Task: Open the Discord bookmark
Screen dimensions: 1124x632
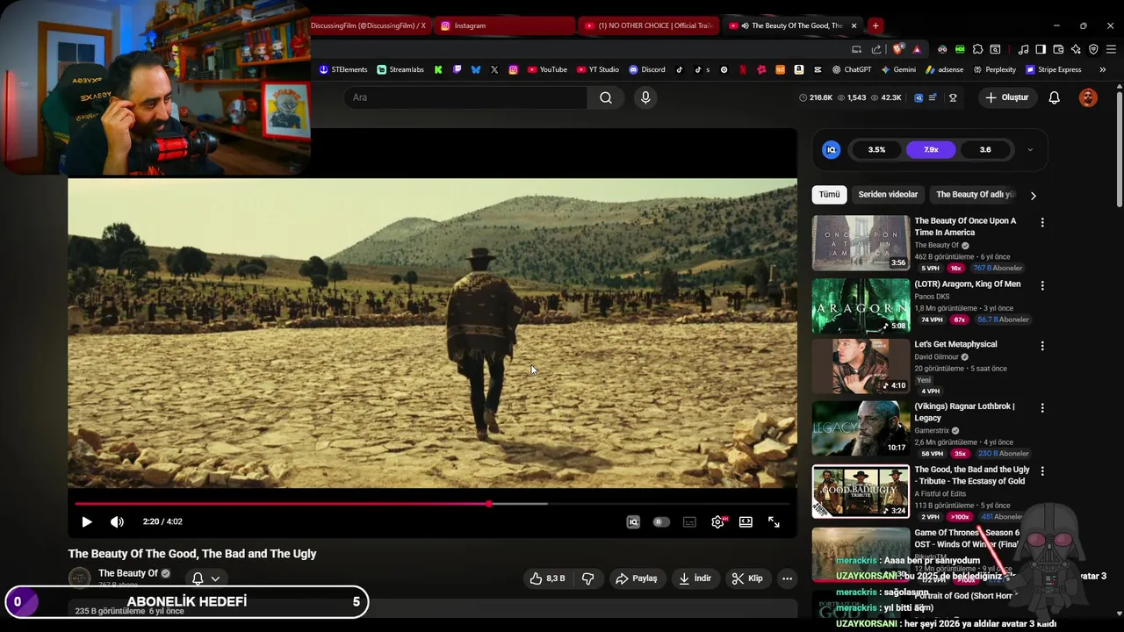Action: click(647, 69)
